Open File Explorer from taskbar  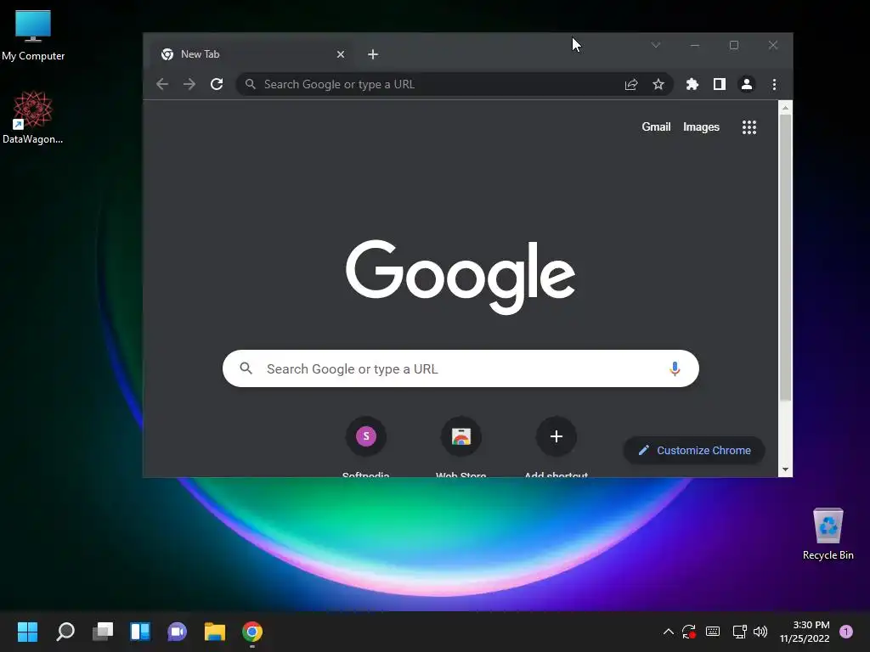tap(215, 632)
